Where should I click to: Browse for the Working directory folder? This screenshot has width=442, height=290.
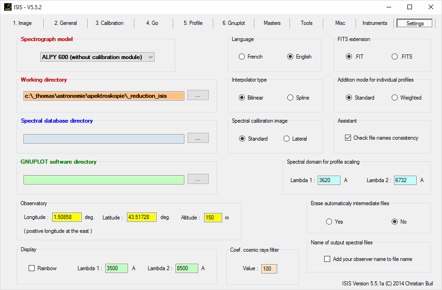pos(198,95)
